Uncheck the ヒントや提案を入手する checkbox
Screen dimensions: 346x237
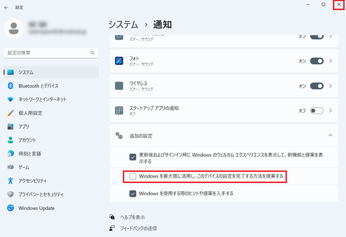pos(132,194)
